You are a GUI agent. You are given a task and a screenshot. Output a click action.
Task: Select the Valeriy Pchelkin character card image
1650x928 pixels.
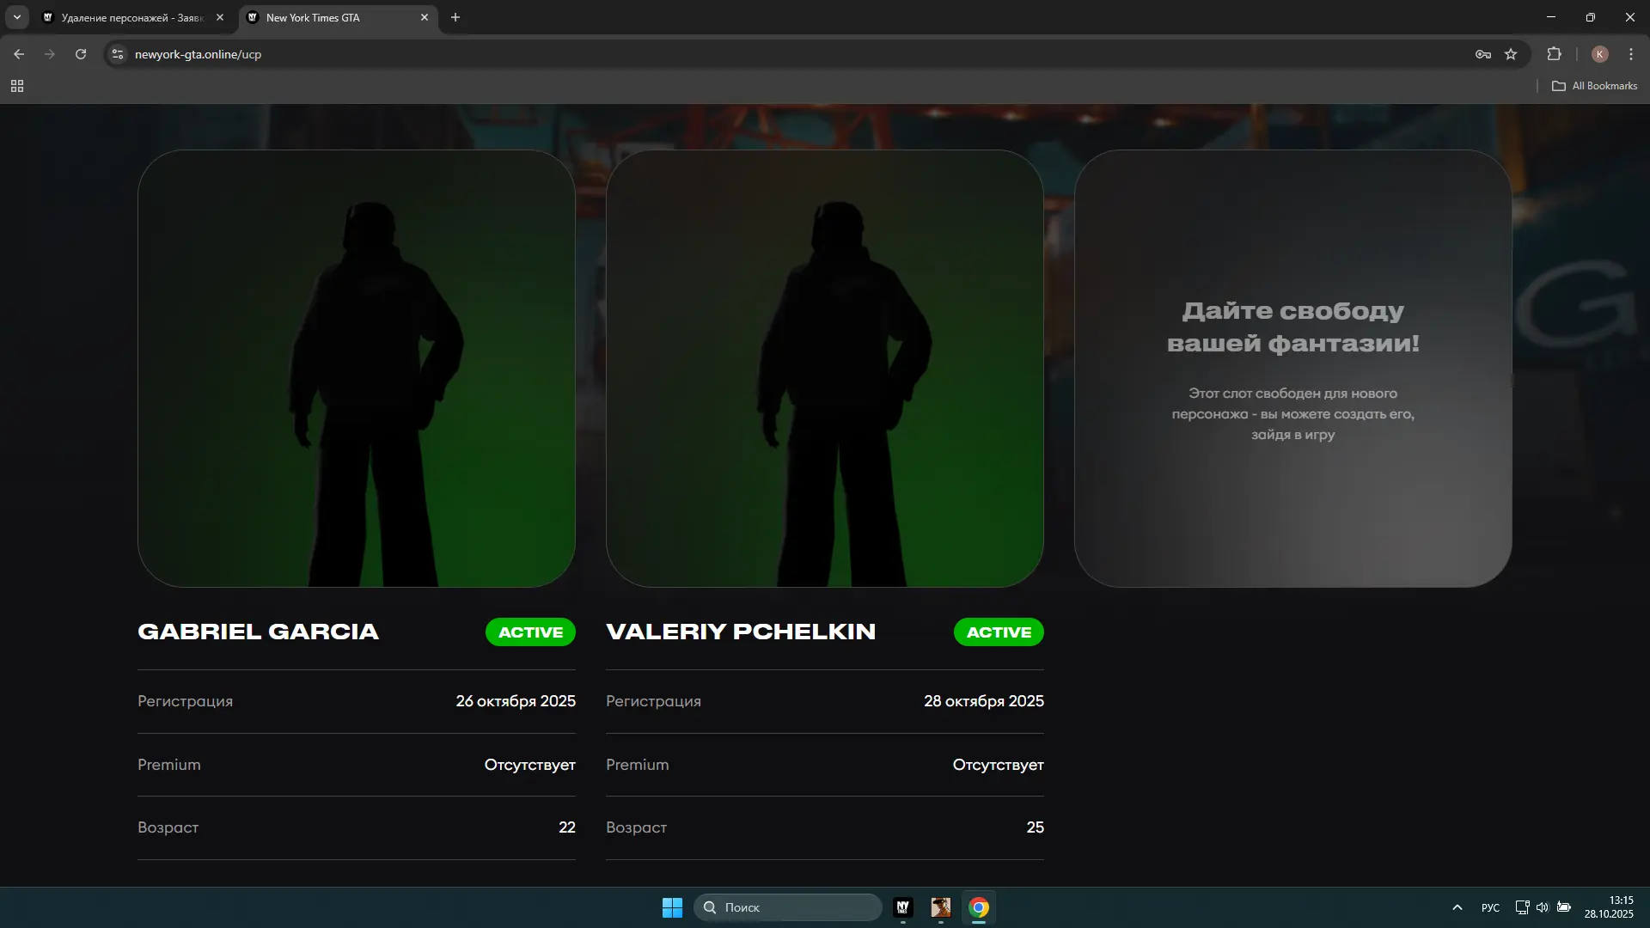[825, 369]
